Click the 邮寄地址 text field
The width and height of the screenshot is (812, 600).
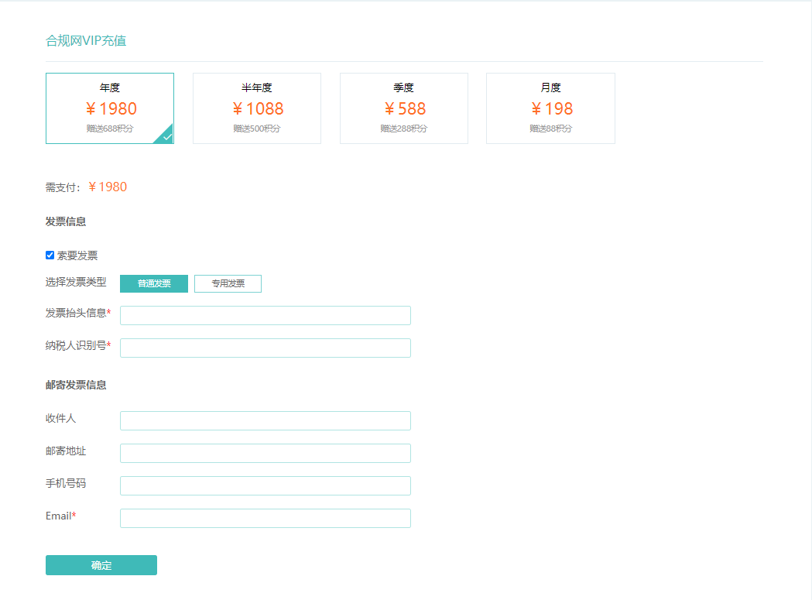pyautogui.click(x=265, y=453)
